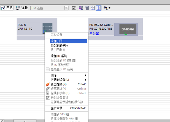
Task: Choose 分配给新 IO 控制器 menu entry
Action: (x=66, y=60)
